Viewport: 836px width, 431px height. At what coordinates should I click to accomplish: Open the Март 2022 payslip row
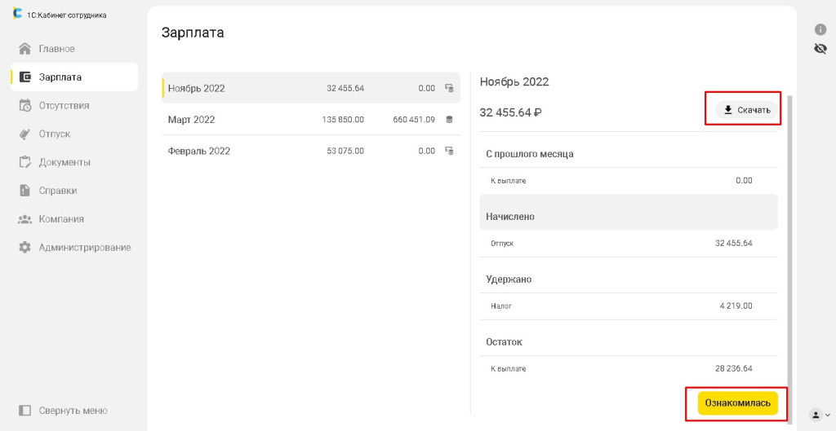coord(310,120)
